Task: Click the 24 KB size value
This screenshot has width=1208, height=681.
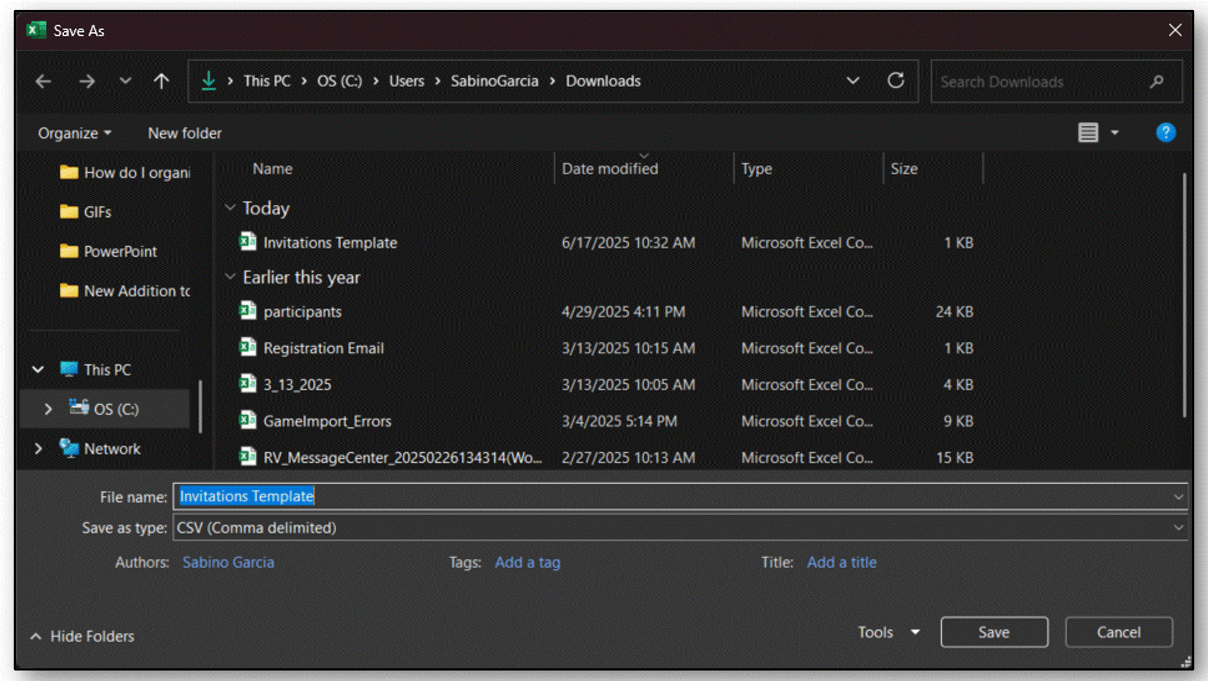Action: pyautogui.click(x=954, y=312)
